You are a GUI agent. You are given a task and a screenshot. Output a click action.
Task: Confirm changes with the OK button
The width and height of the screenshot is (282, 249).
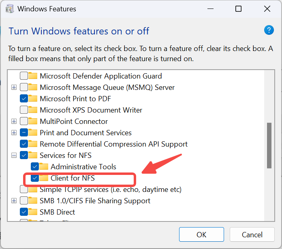pyautogui.click(x=201, y=234)
